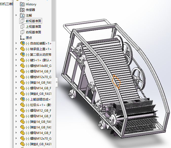The width and height of the screenshot is (171, 148).
Task: Open the History folder icon
Action: pos(22,4)
